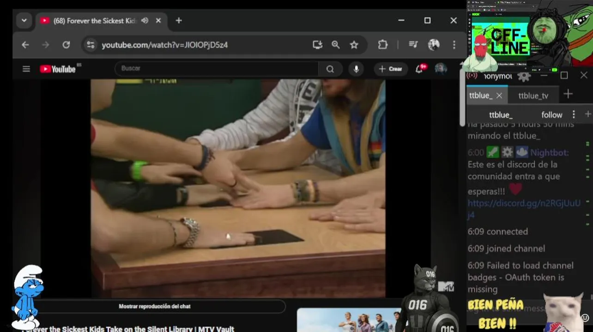The height and width of the screenshot is (332, 593).
Task: Click the '6:09 joined channel' chat line
Action: [x=506, y=249]
